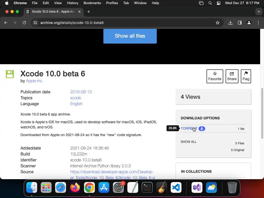Open Trash from the Dock

(232, 187)
